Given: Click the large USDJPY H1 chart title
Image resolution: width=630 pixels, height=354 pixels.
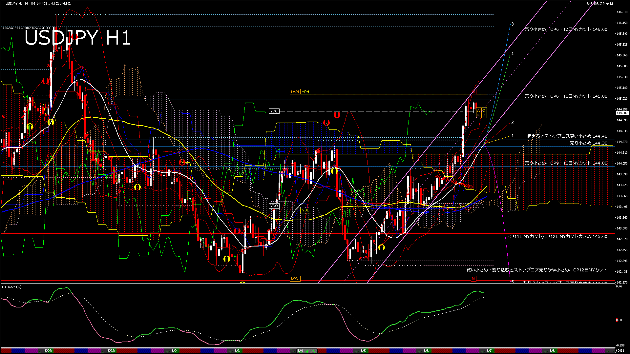Looking at the screenshot, I should (x=77, y=37).
